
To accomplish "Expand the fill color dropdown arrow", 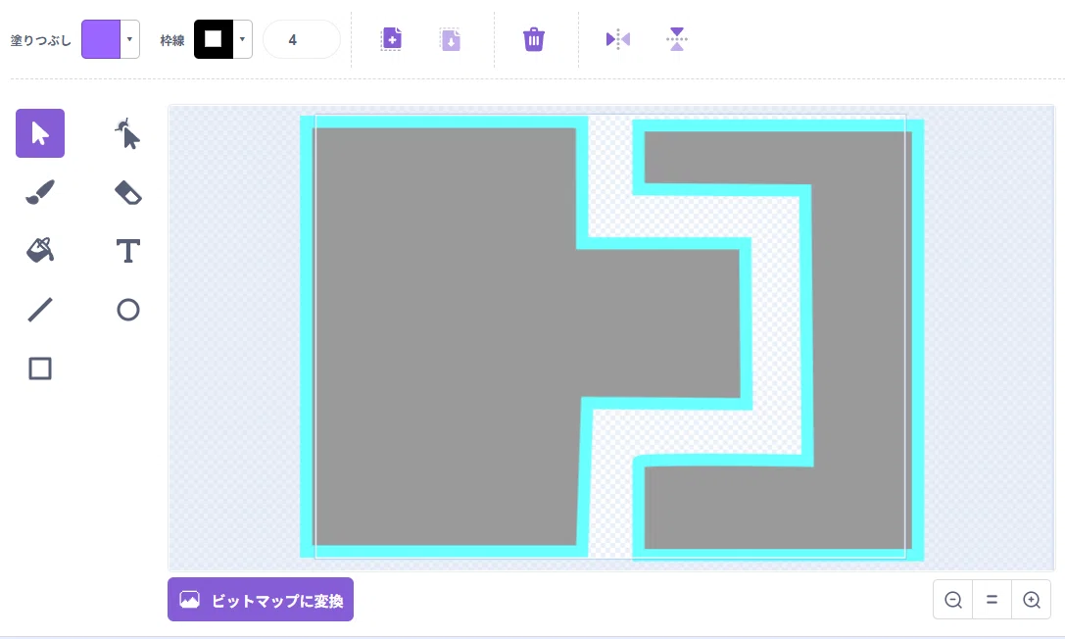I will [129, 39].
